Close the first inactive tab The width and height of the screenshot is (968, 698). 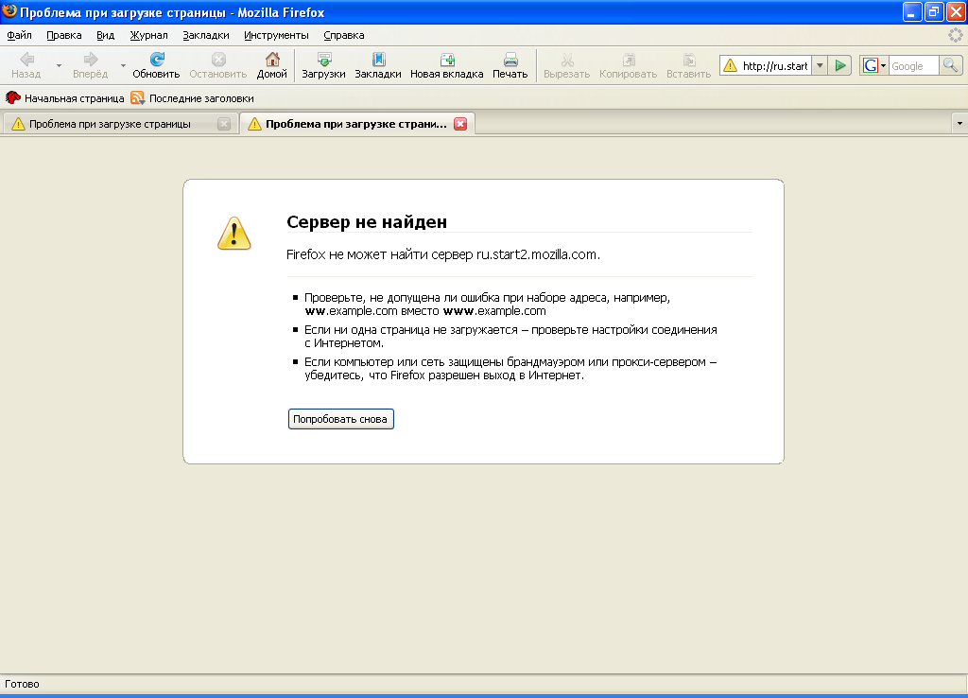tap(224, 124)
